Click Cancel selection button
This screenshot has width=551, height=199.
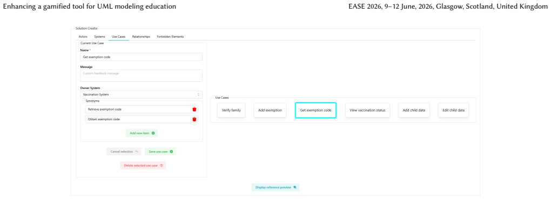pyautogui.click(x=124, y=152)
